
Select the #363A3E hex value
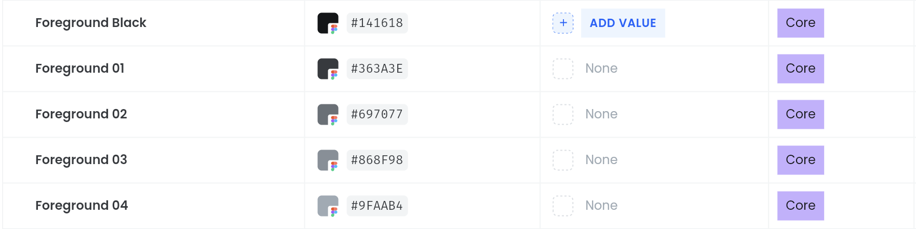[x=377, y=69]
